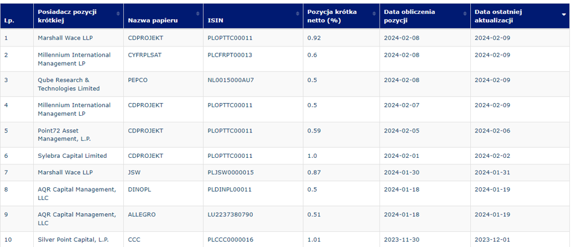Click Silver Point Capital, L.P.
Image resolution: width=573 pixels, height=247 pixels.
click(x=74, y=240)
